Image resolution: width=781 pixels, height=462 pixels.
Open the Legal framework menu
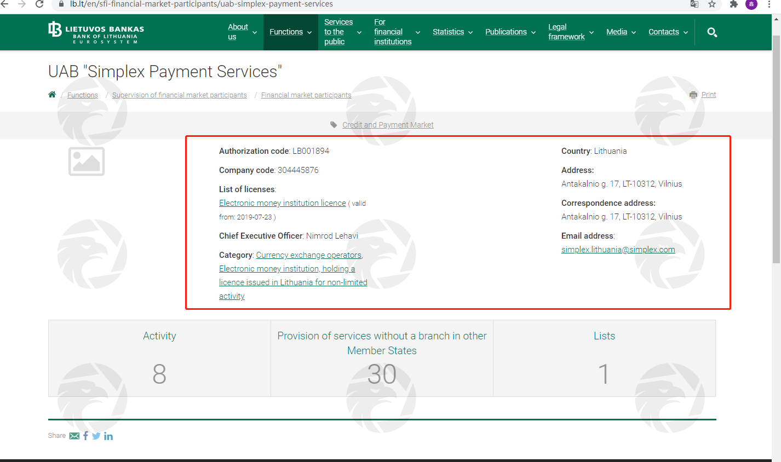[x=566, y=32]
